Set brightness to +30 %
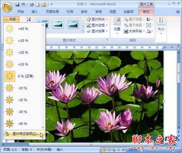This screenshot has height=153, width=182. 24,41
